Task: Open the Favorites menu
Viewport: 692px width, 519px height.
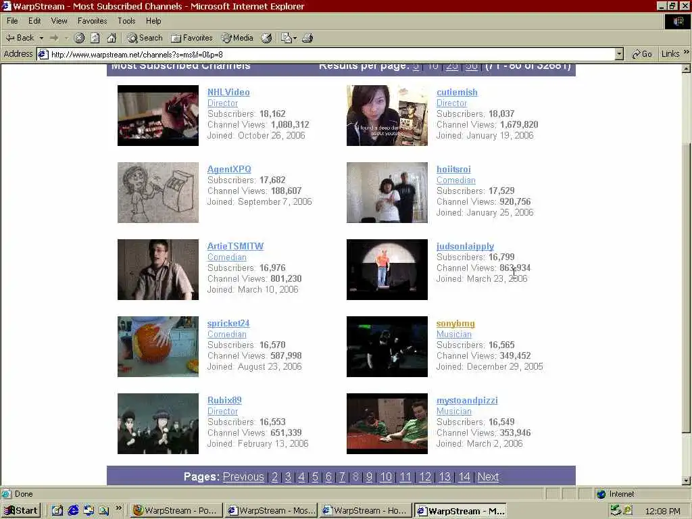Action: (x=92, y=21)
